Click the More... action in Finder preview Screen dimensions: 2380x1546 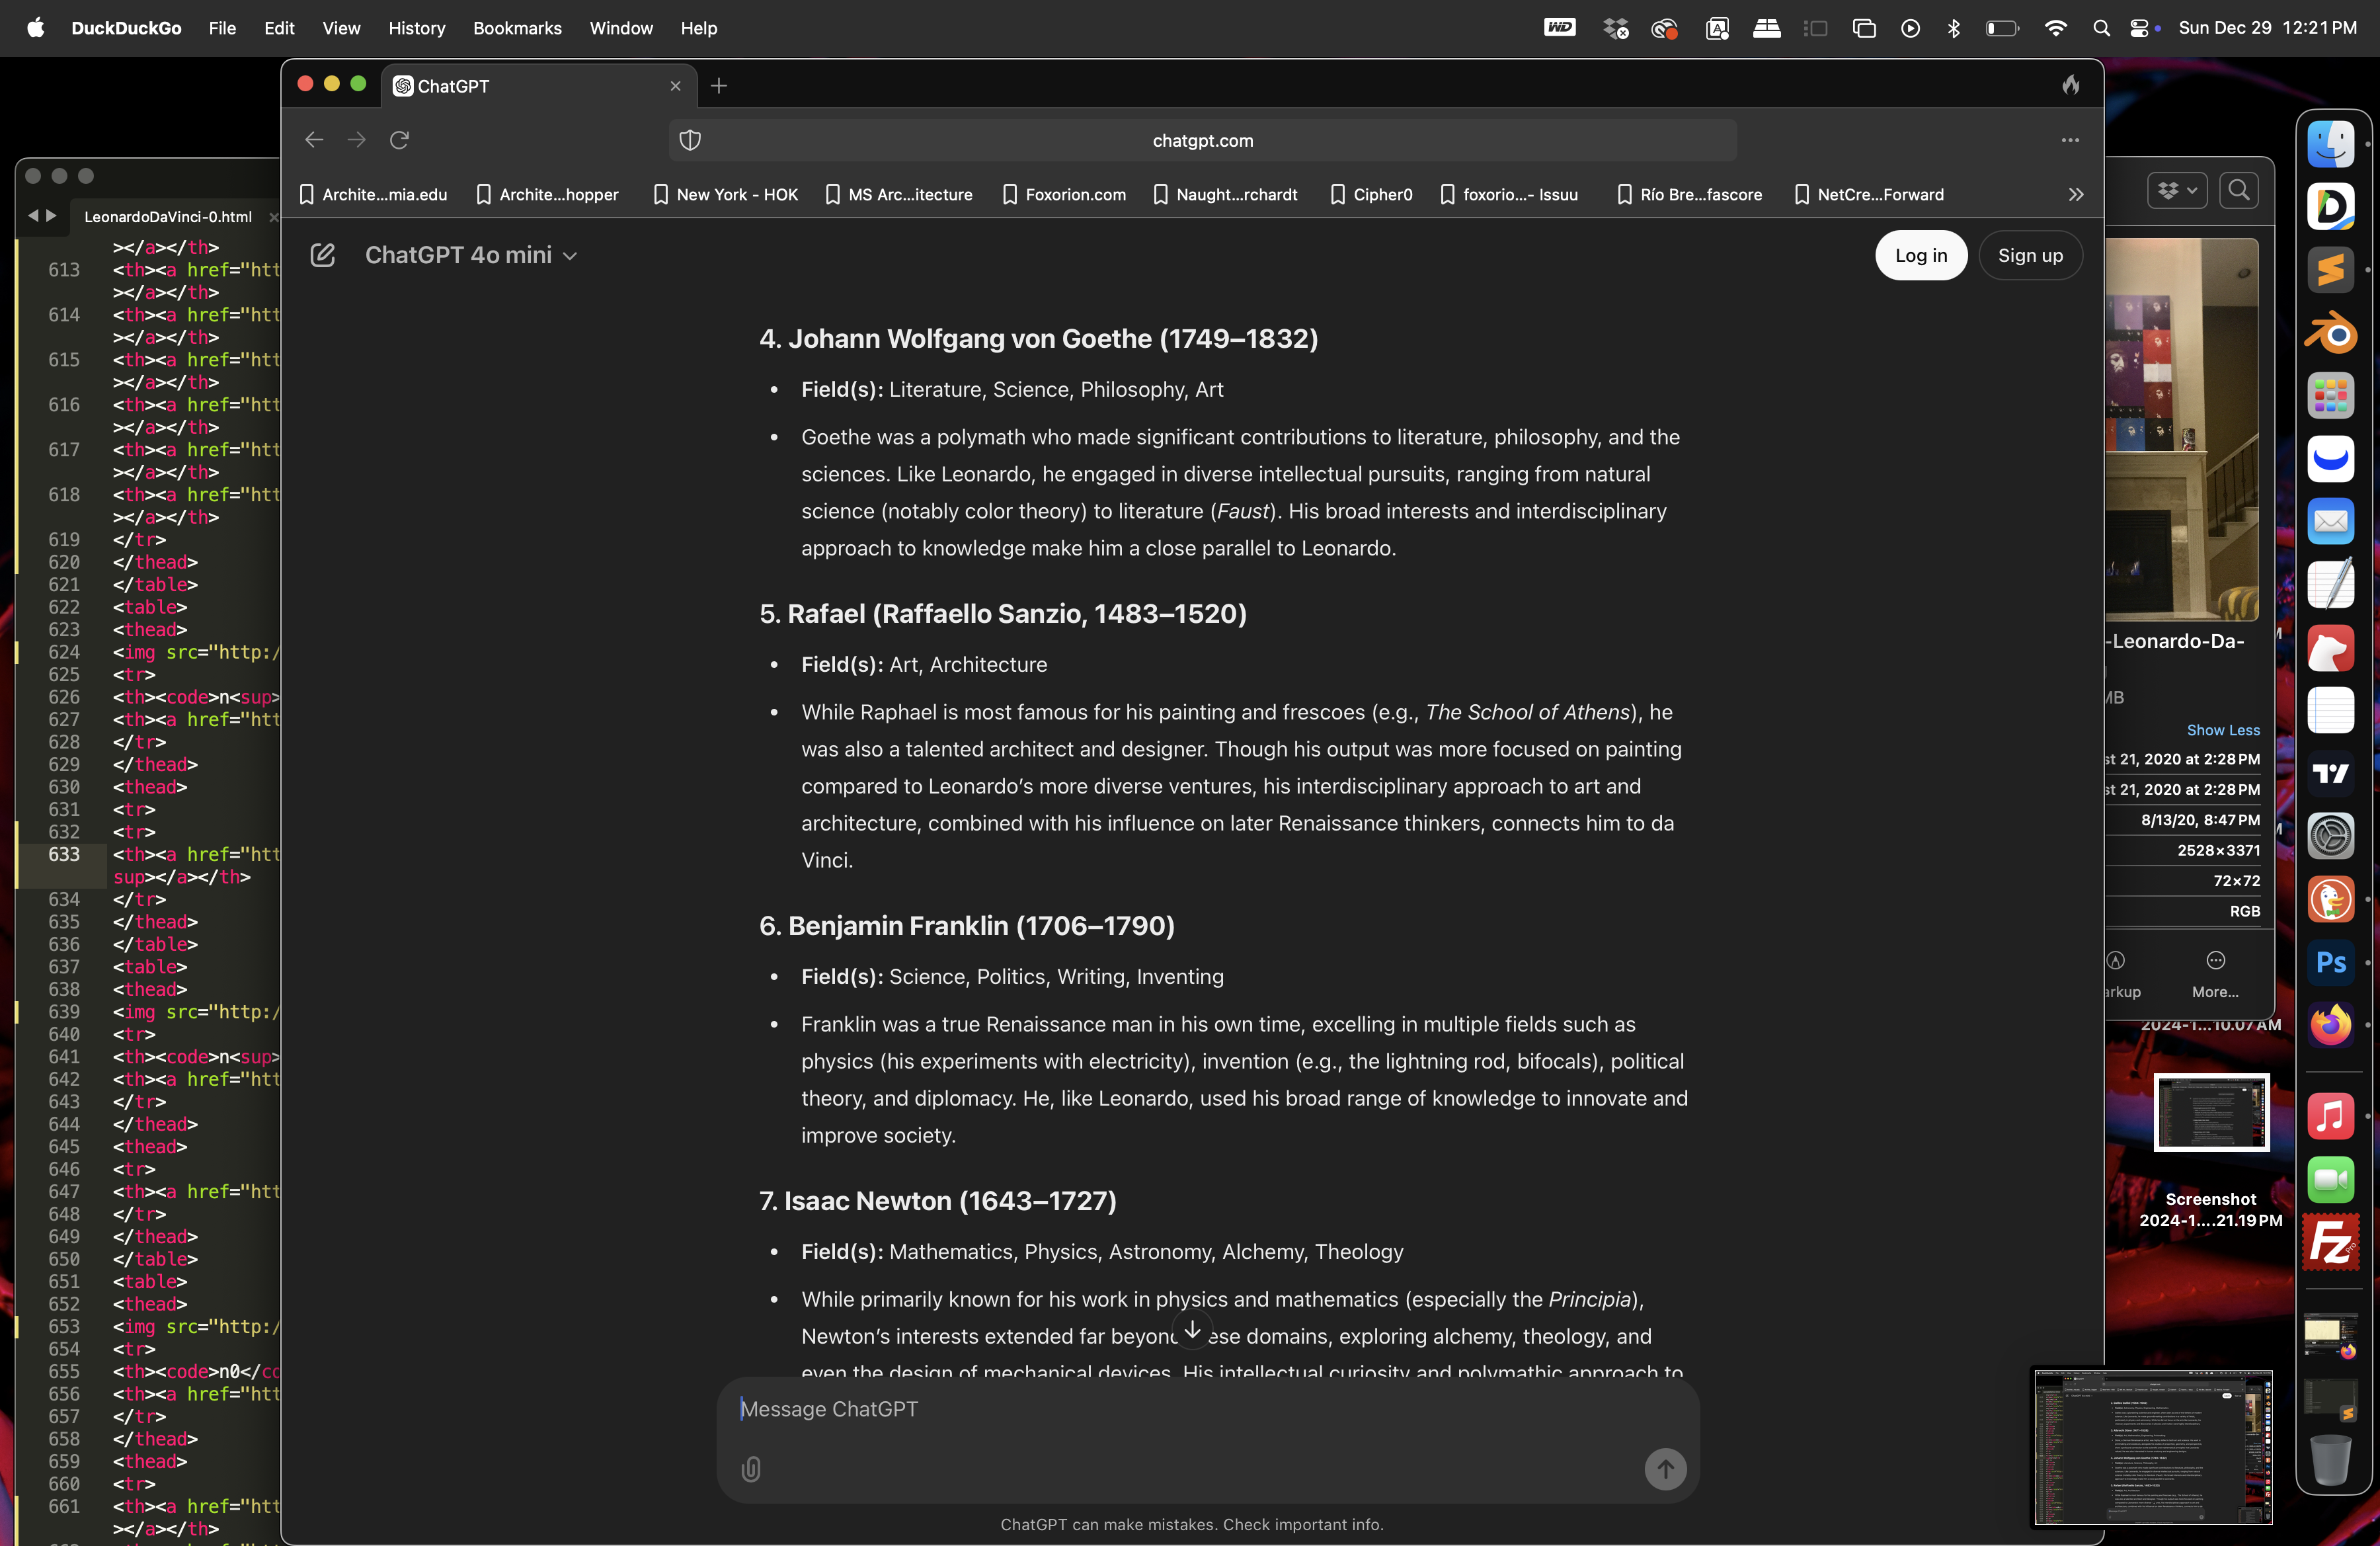(x=2215, y=975)
